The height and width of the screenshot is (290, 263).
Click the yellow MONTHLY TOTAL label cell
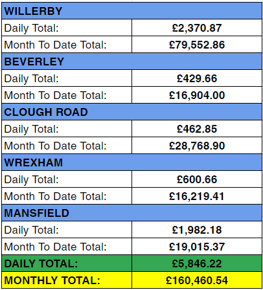67,280
